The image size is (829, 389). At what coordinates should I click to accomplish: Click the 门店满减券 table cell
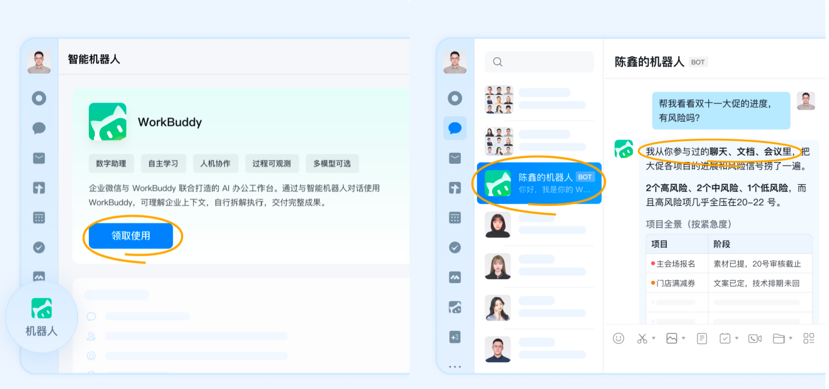[676, 283]
